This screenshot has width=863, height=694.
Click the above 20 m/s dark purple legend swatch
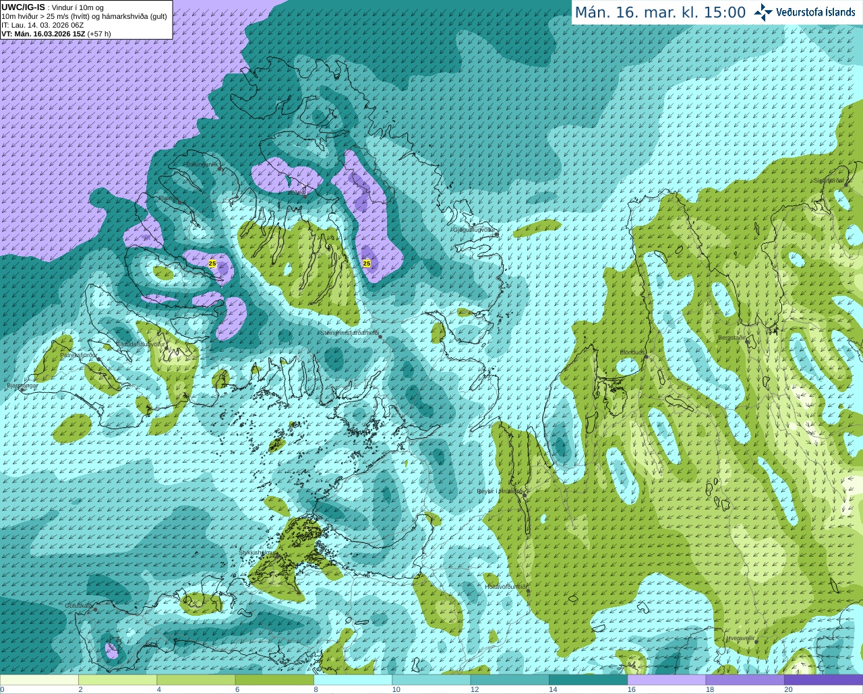point(823,680)
